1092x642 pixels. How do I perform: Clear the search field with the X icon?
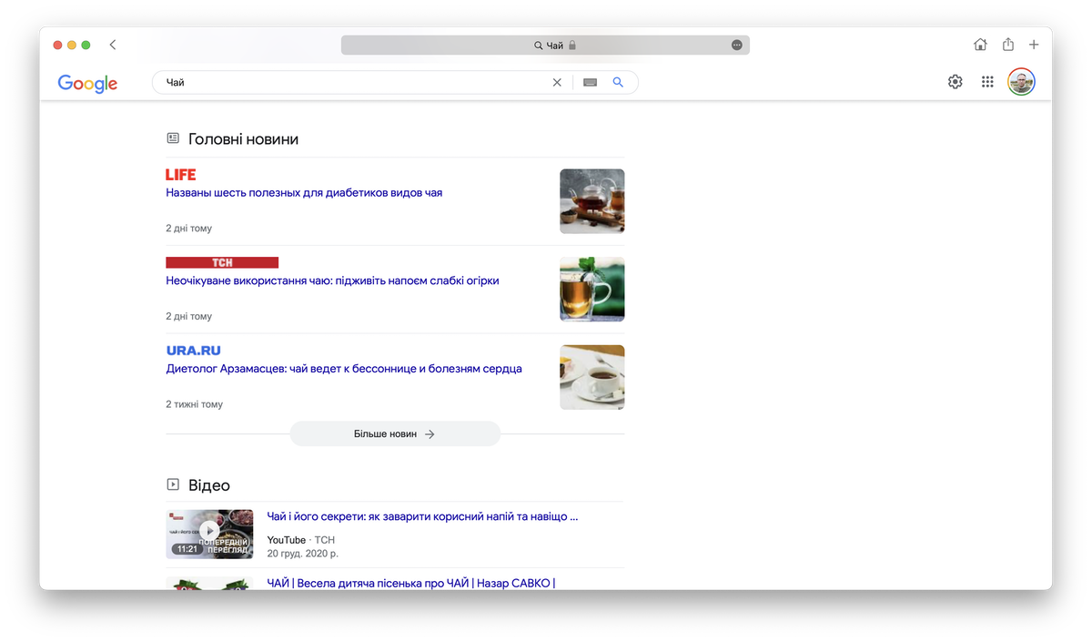557,83
